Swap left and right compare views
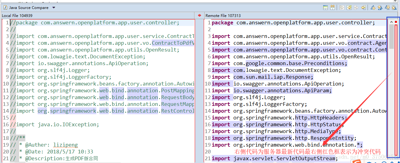400x163 pixels. 332,8
